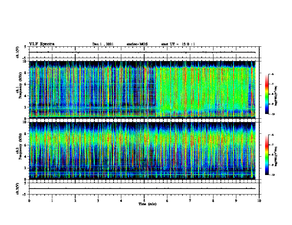Click time axis tick label "5"

[x=144, y=200]
